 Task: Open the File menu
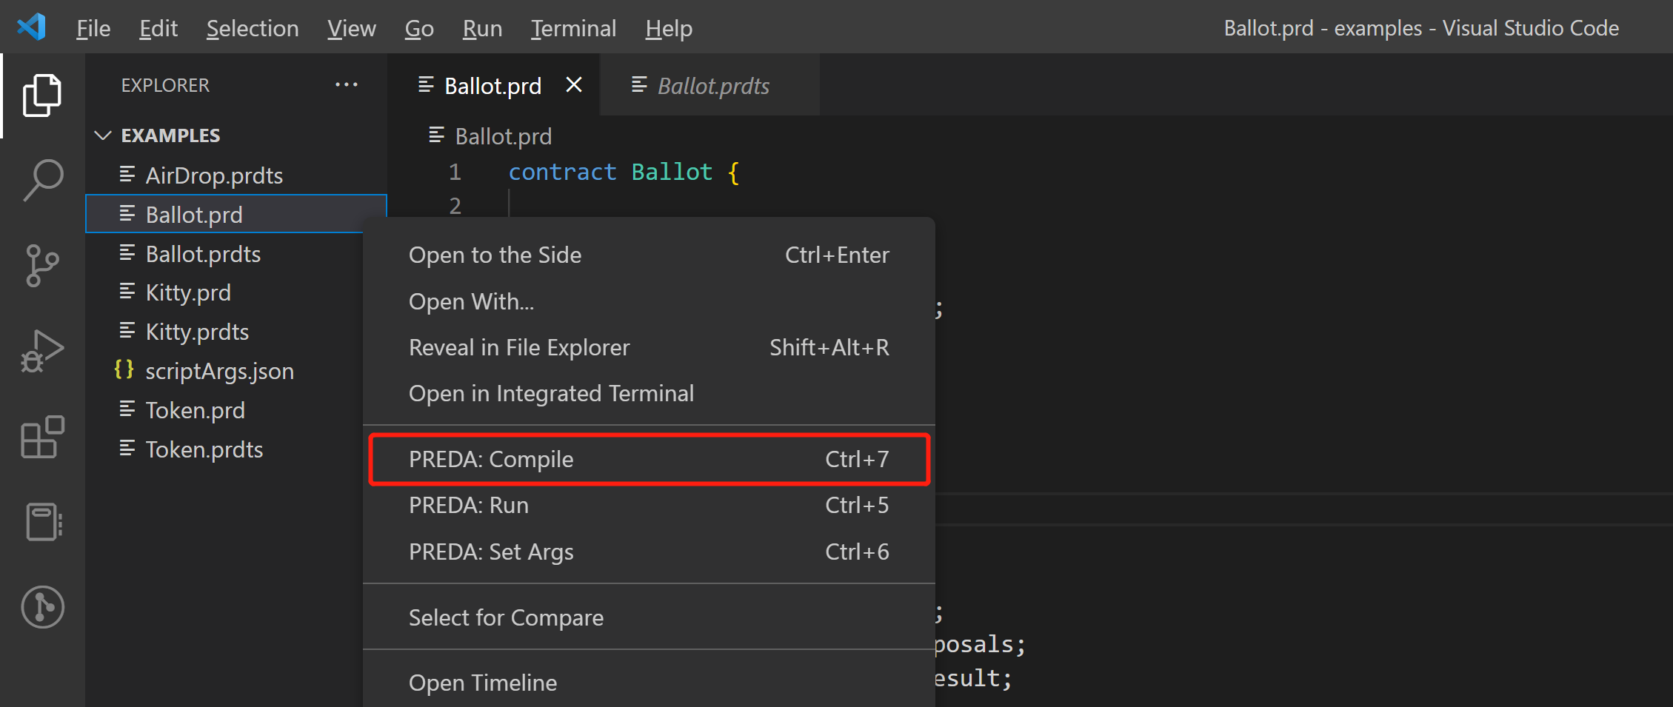click(x=93, y=28)
